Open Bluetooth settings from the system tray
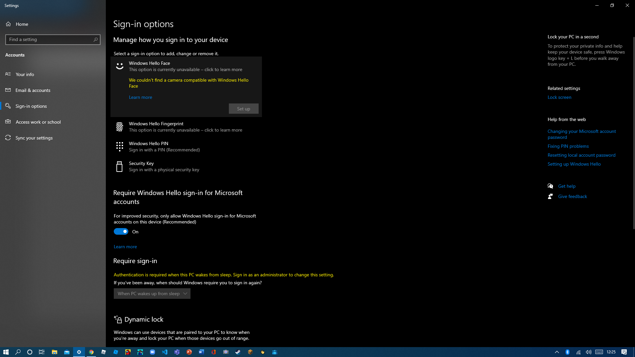 pyautogui.click(x=568, y=352)
